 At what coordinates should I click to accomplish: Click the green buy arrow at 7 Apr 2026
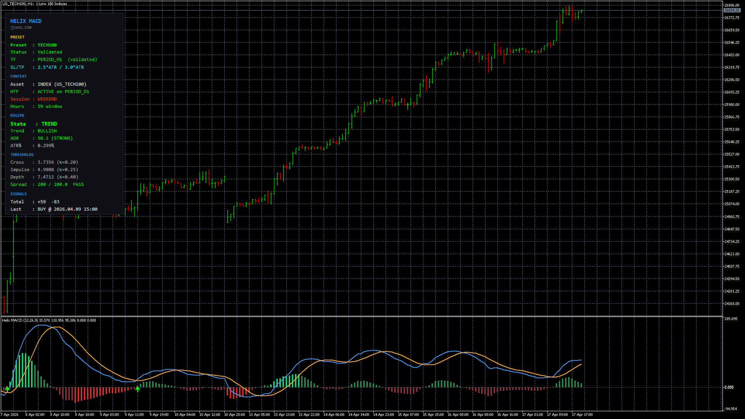(7, 388)
